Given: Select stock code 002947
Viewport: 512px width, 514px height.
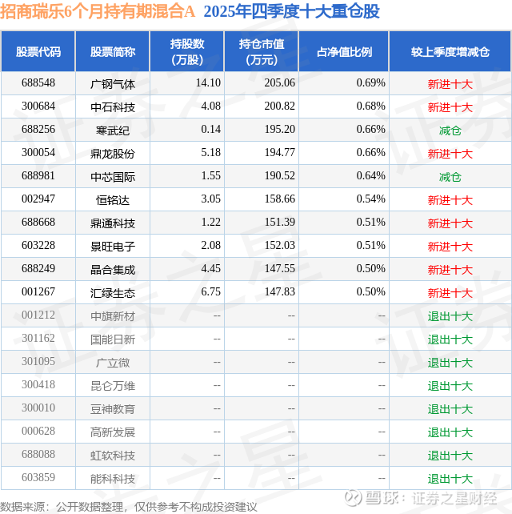Looking at the screenshot, I should click(x=38, y=199).
